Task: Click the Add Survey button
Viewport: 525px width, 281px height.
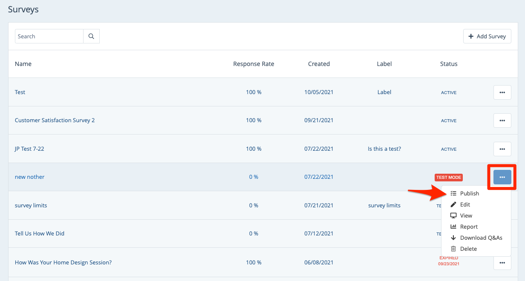Action: pyautogui.click(x=487, y=36)
